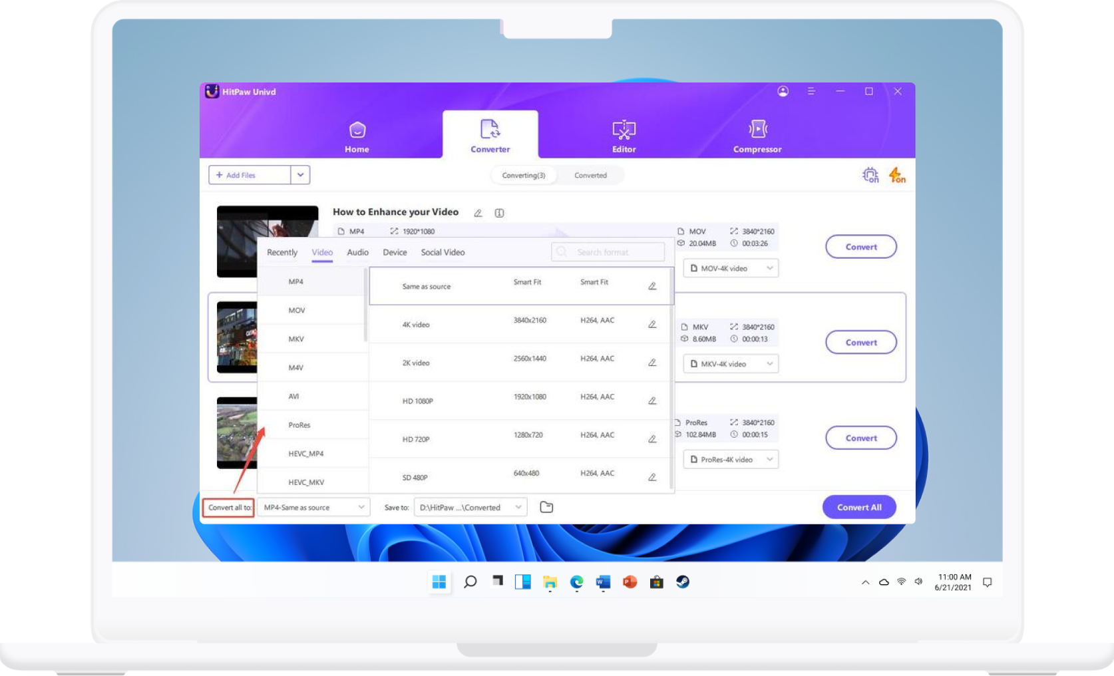Open the hamburger menu in the title bar
Image resolution: width=1114 pixels, height=676 pixels.
pyautogui.click(x=811, y=91)
